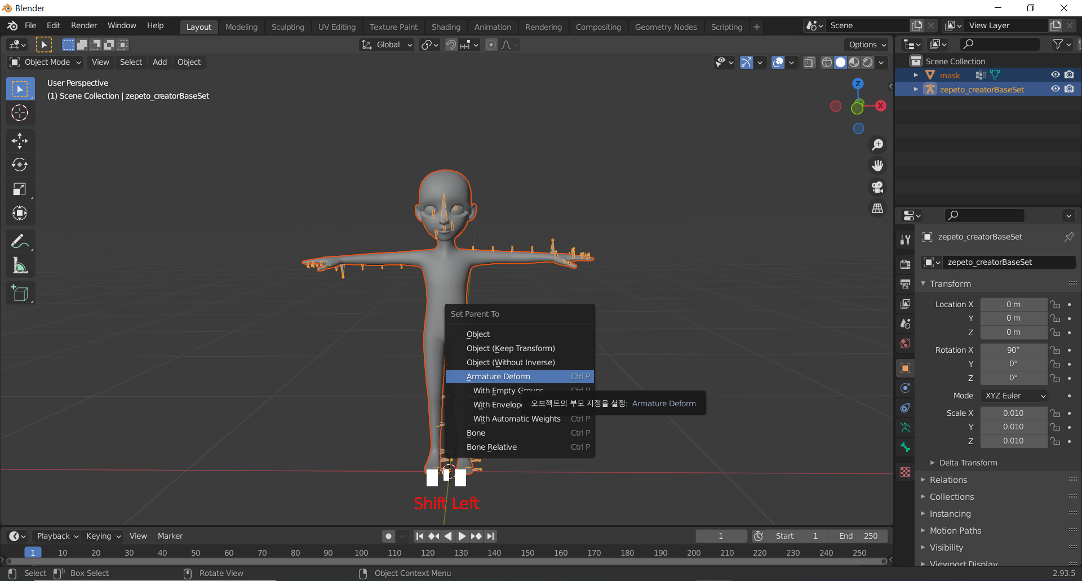Switch perspective/orthographic grid icon

coord(877,209)
